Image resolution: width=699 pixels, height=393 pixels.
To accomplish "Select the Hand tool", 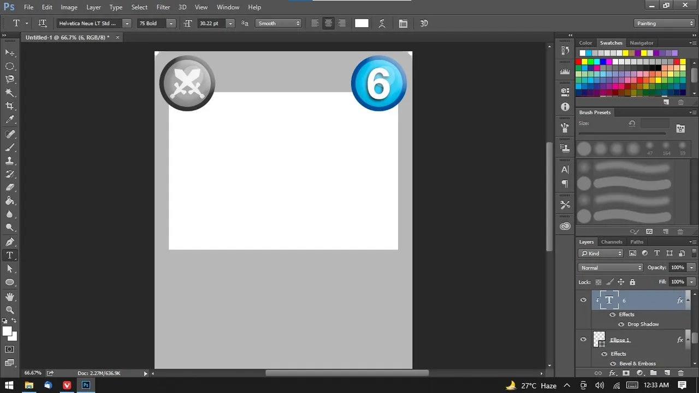I will coord(10,296).
